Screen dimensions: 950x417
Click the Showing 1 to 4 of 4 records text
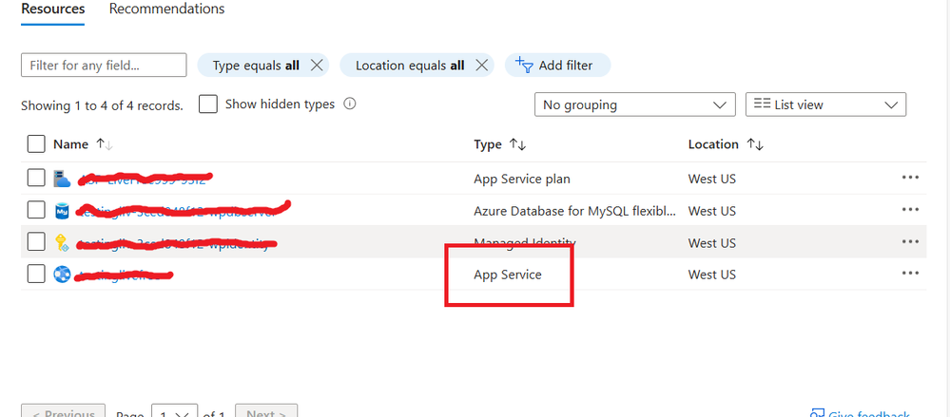pos(102,105)
